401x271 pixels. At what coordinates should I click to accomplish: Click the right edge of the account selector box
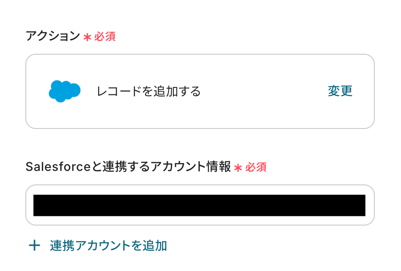[x=370, y=205]
